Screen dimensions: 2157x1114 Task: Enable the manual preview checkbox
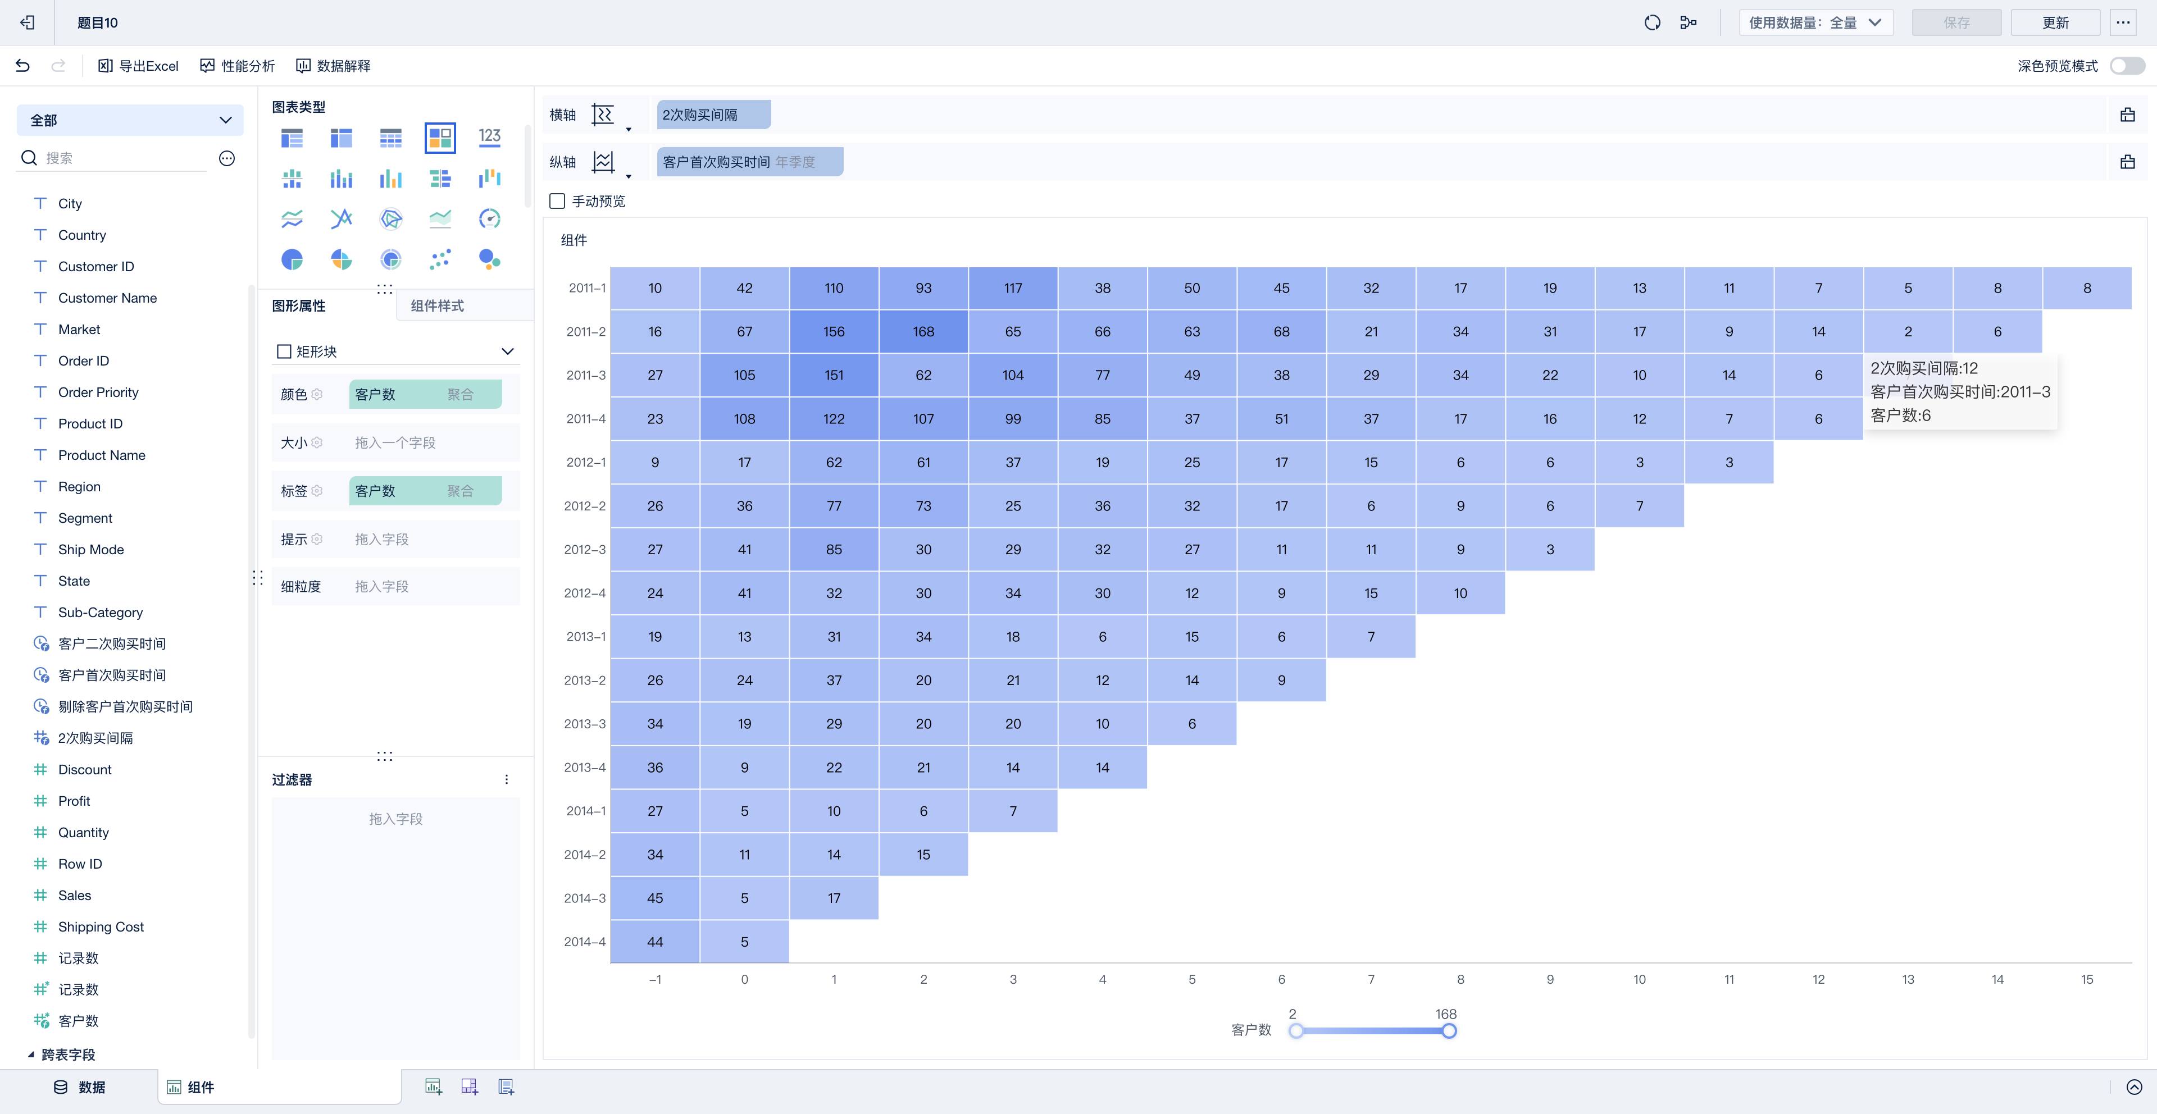pyautogui.click(x=557, y=201)
